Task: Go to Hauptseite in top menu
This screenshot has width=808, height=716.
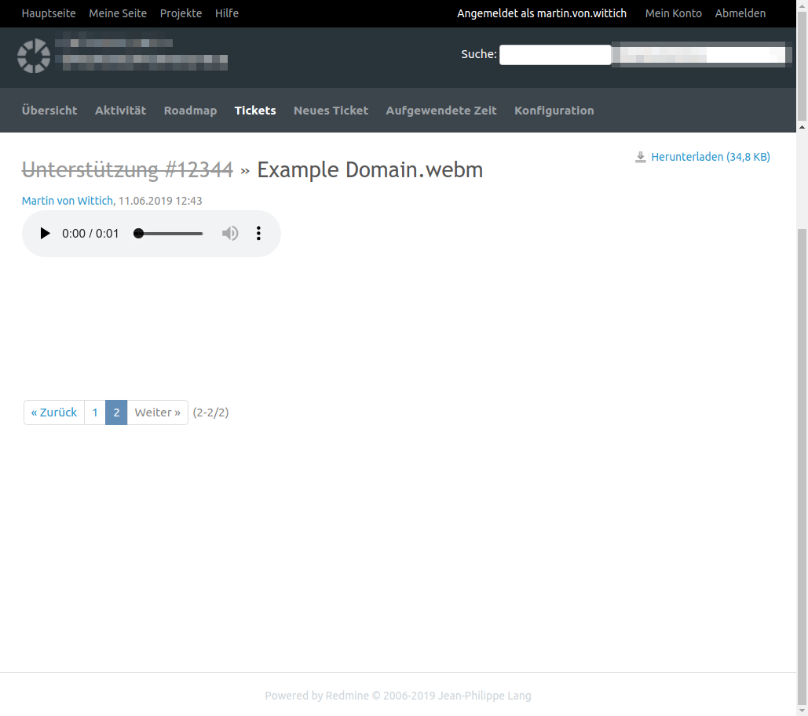Action: click(x=49, y=13)
